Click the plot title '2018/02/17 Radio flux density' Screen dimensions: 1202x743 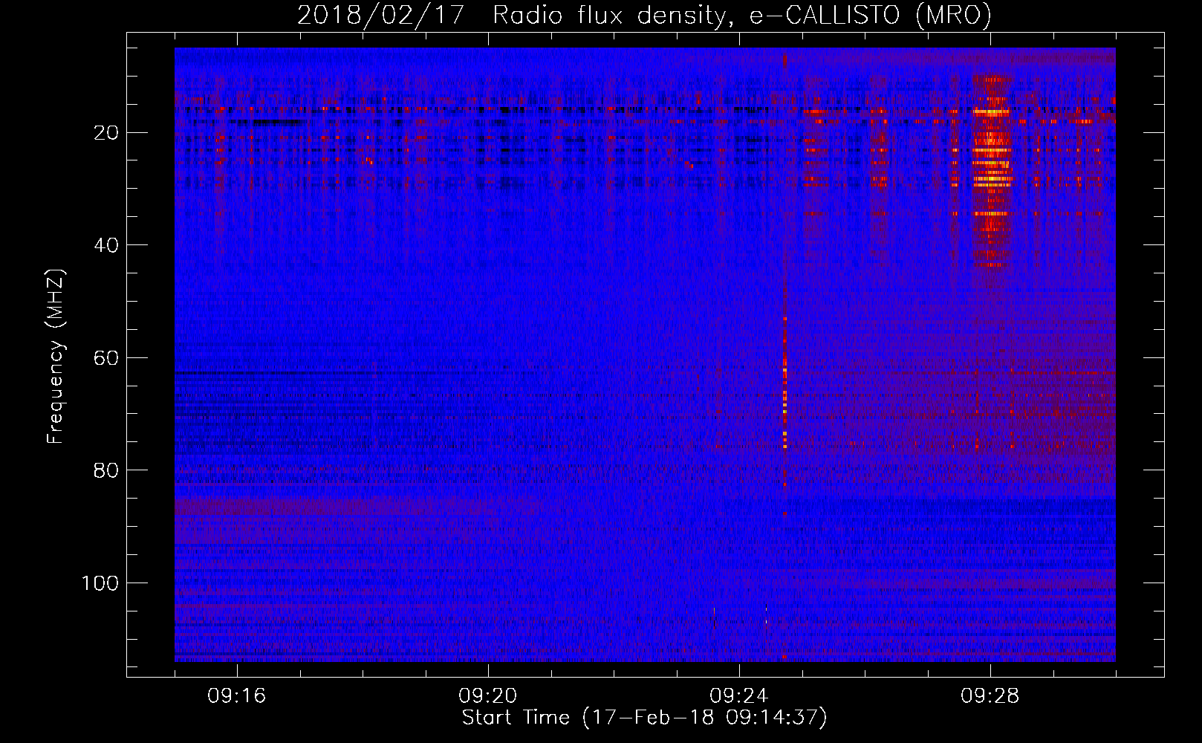click(645, 15)
